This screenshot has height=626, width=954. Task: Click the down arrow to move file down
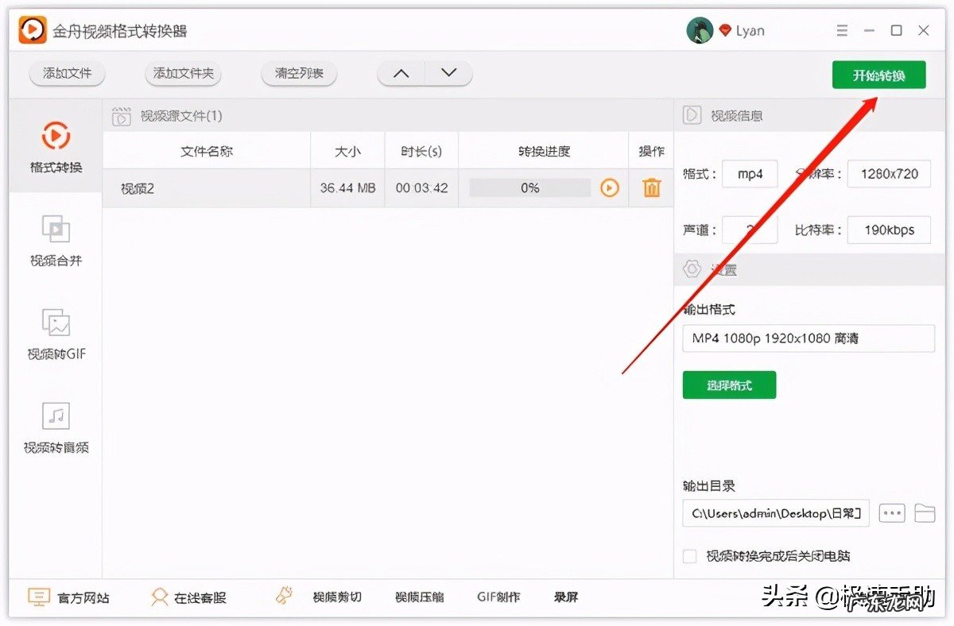pyautogui.click(x=448, y=72)
